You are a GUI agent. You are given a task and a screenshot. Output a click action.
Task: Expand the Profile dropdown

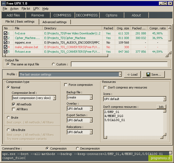click(120, 75)
